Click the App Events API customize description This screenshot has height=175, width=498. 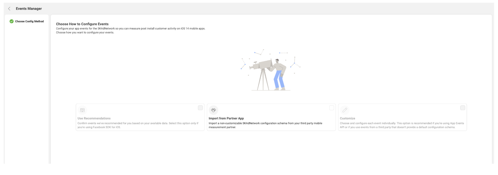tap(402, 125)
